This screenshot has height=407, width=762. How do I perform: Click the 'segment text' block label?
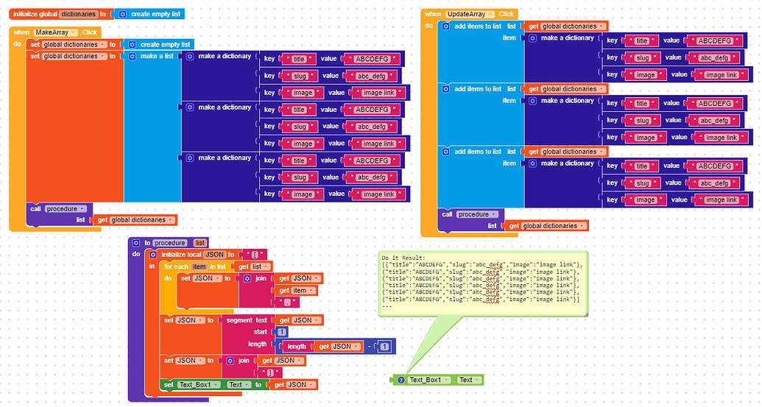[246, 320]
